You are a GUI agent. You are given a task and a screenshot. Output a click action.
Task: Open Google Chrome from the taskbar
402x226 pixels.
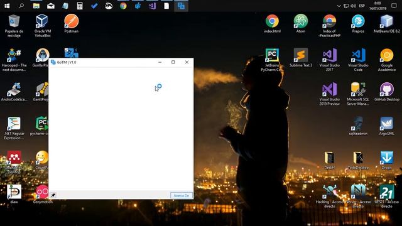tap(123, 6)
